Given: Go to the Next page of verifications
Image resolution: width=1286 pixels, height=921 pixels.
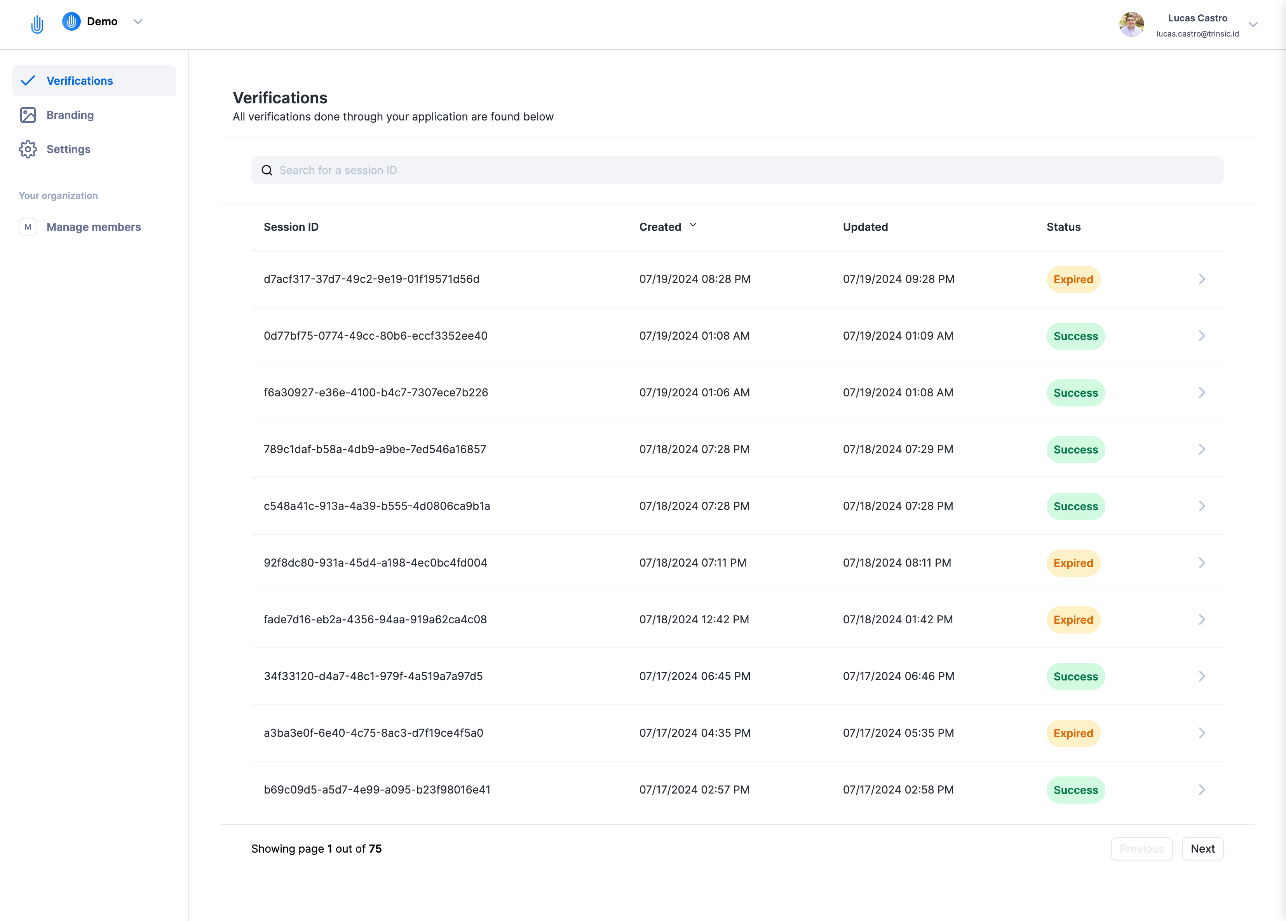Looking at the screenshot, I should coord(1202,849).
